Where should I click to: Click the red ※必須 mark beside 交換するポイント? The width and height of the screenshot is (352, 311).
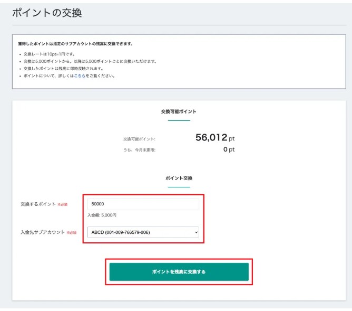click(x=62, y=204)
